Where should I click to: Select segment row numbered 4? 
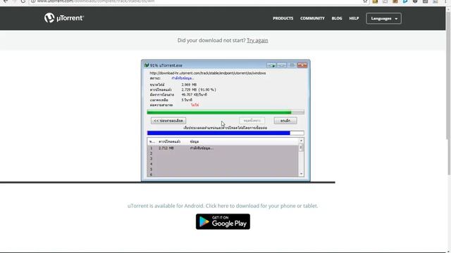click(223, 164)
